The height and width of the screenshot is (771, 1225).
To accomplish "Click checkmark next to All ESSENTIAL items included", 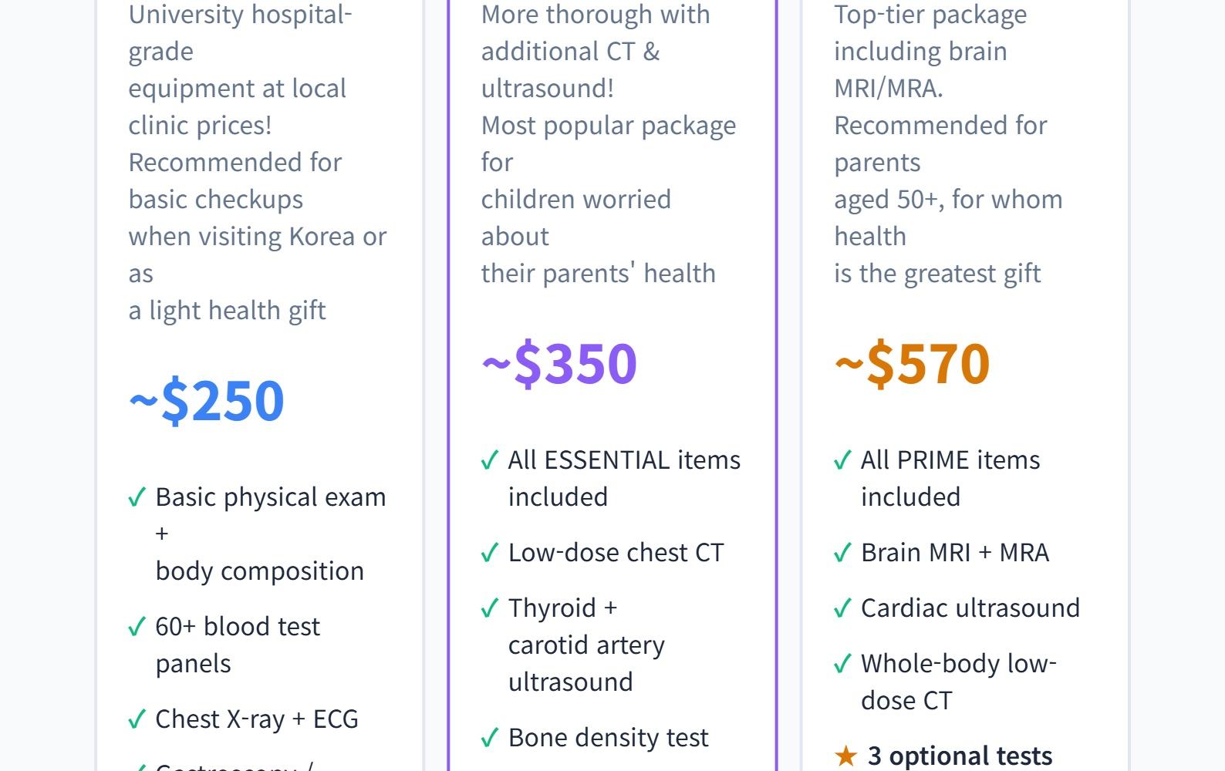I will pyautogui.click(x=489, y=460).
